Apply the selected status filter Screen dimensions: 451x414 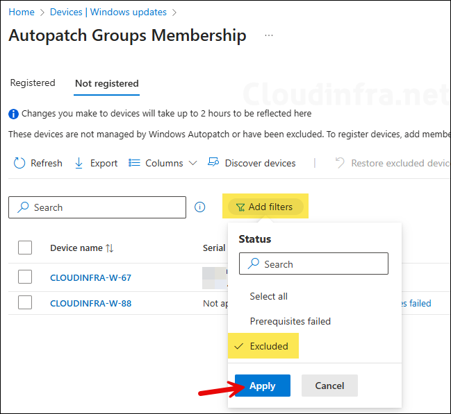pyautogui.click(x=263, y=386)
